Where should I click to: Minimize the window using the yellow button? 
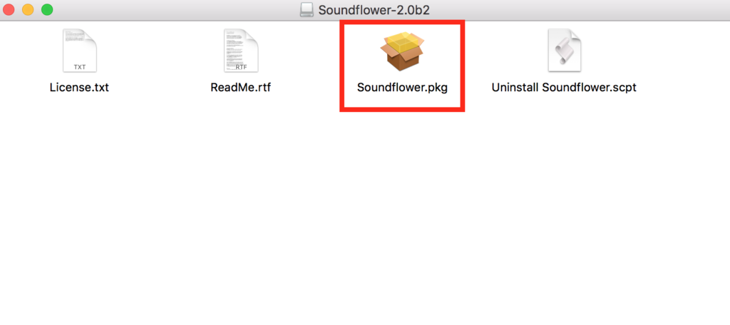28,9
